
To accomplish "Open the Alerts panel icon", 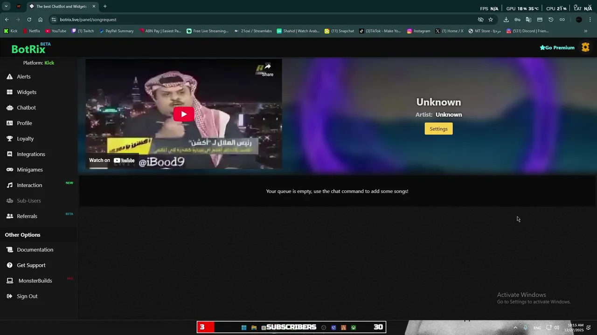I will (9, 77).
